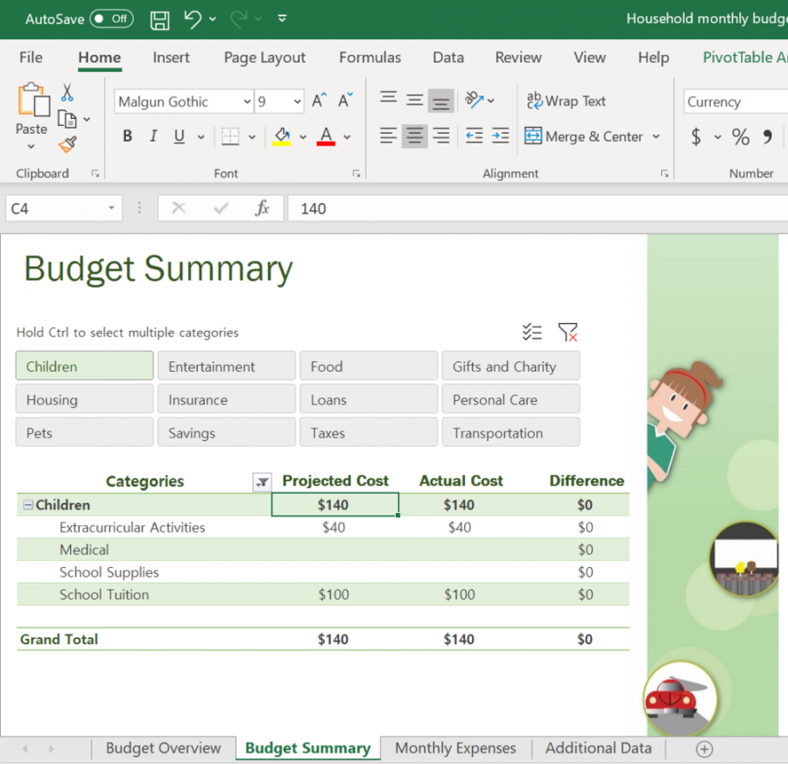The image size is (788, 764).
Task: Toggle the AutoSave switch
Action: [111, 18]
